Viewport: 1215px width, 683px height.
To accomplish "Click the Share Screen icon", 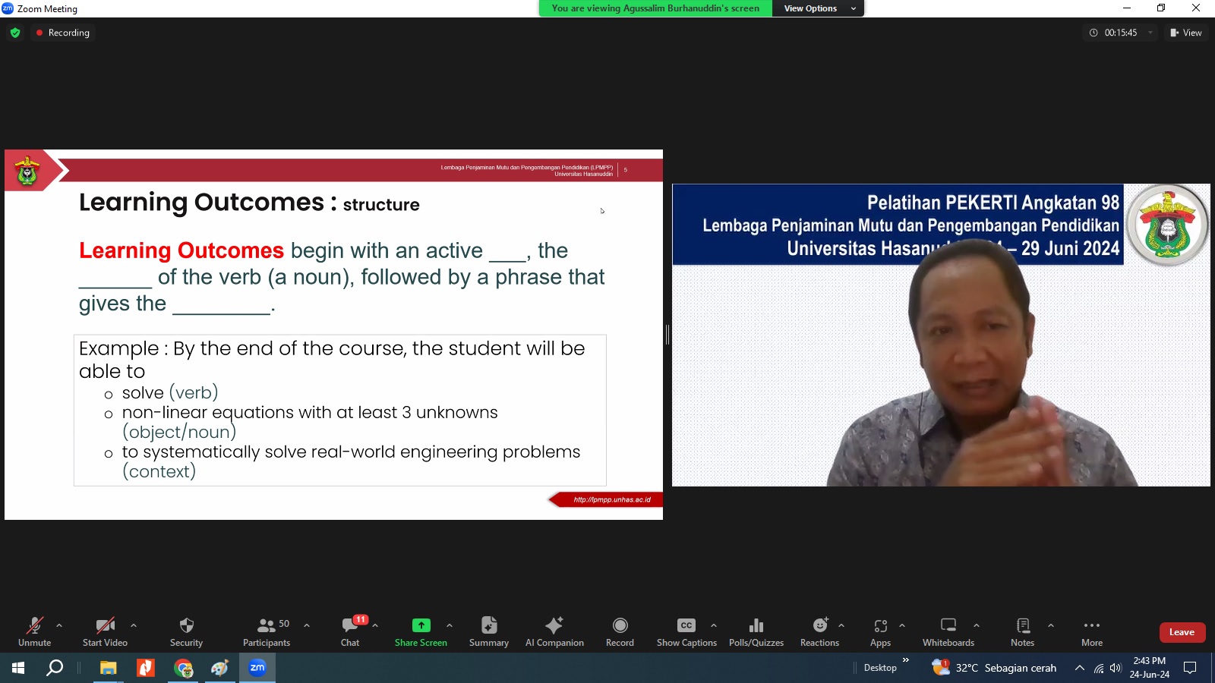I will (421, 625).
